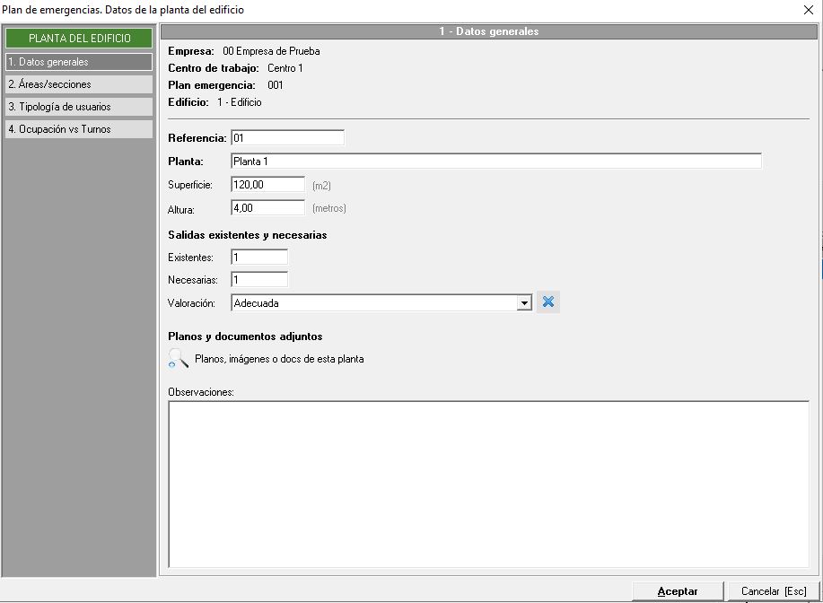Expand the Valoración dropdown arrow

coord(525,303)
